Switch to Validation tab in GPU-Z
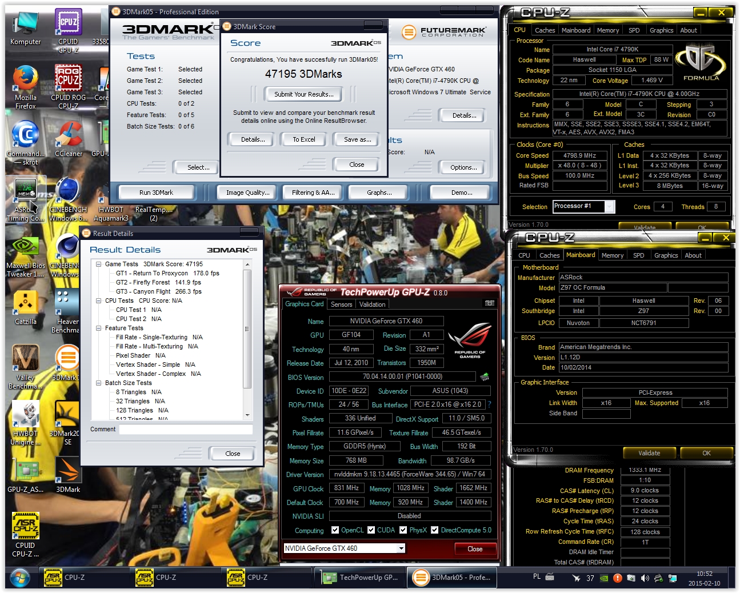This screenshot has width=740, height=593. pos(372,304)
